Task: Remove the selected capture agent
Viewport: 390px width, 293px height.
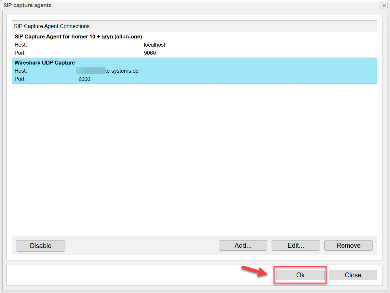Action: [x=348, y=245]
